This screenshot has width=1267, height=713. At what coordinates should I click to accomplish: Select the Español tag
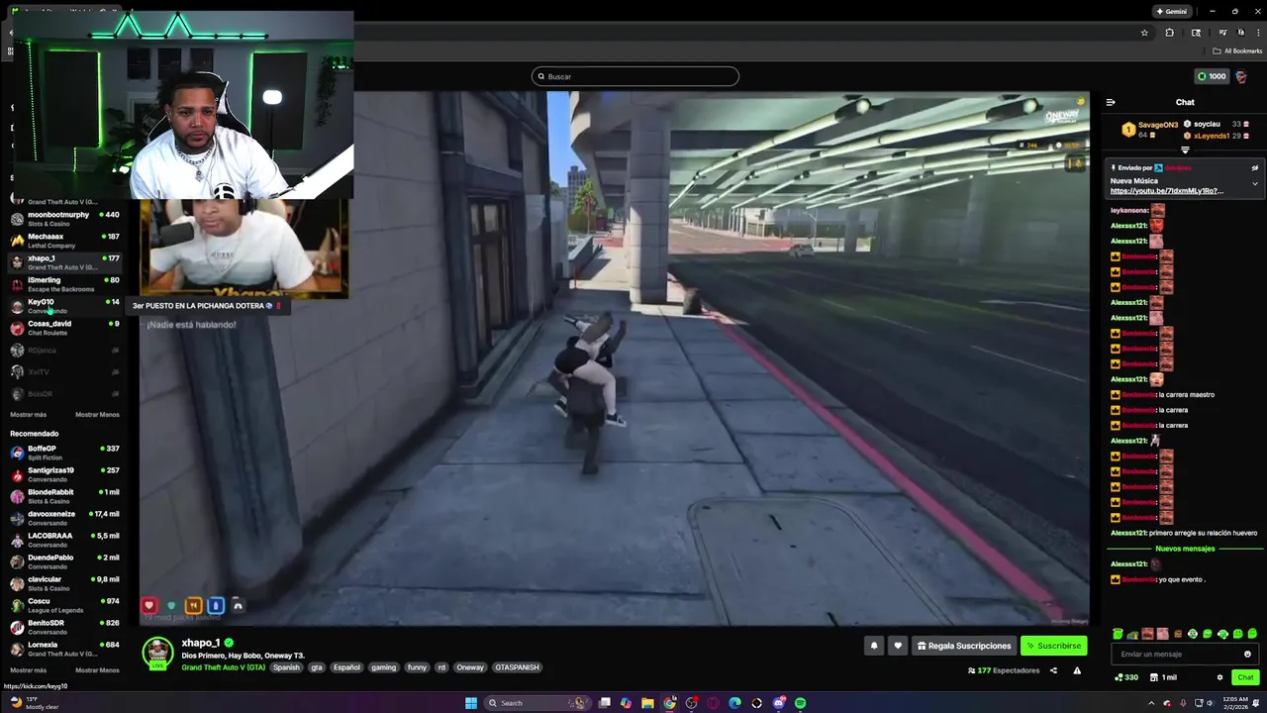[346, 667]
